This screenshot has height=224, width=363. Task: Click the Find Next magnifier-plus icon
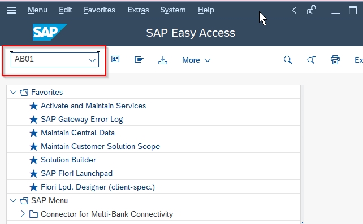click(312, 60)
